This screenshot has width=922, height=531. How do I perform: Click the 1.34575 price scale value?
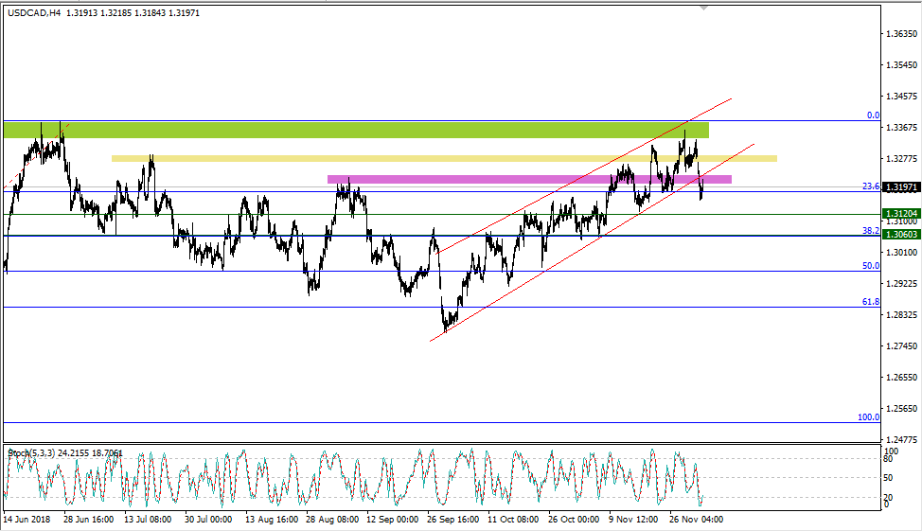click(901, 97)
